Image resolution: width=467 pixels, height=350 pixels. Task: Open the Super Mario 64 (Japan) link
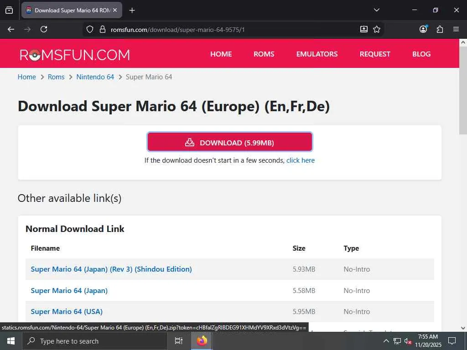pyautogui.click(x=69, y=290)
